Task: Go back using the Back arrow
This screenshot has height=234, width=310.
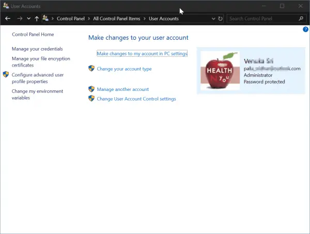Action: [8, 19]
